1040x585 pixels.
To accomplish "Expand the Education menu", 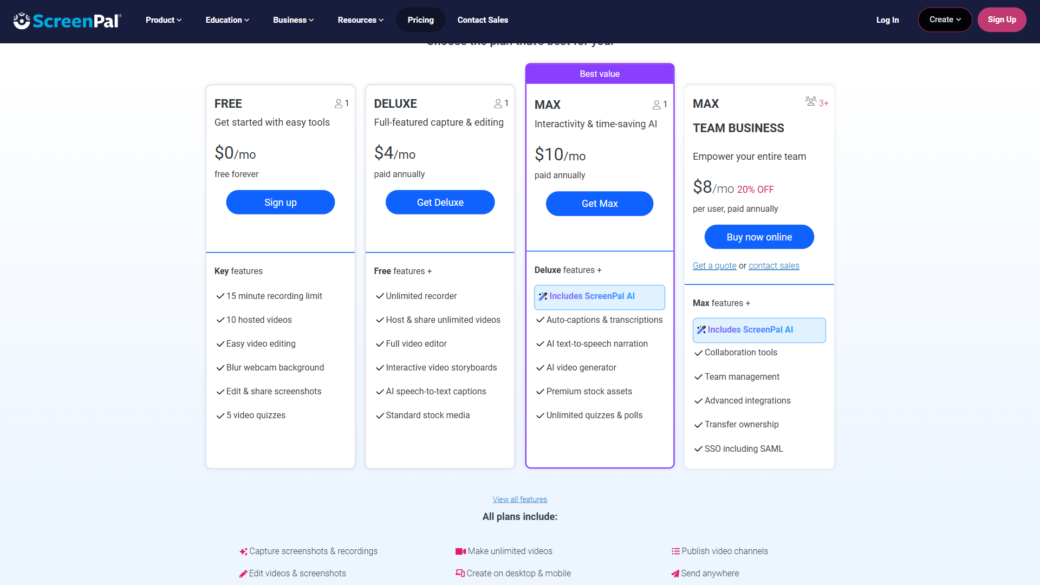I will (227, 20).
